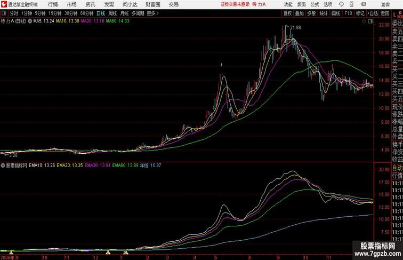The image size is (403, 260).
Task: Switch to the 5分钟 period tab
Action: click(40, 13)
